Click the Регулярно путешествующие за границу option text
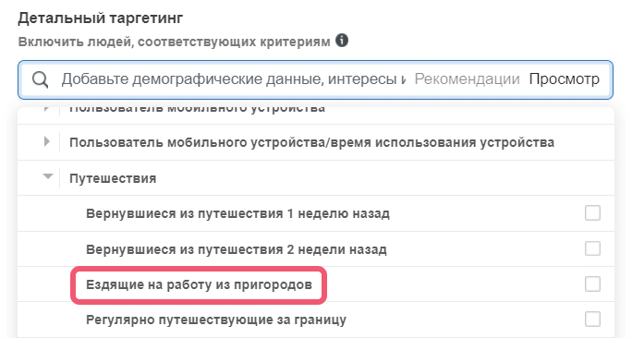This screenshot has height=338, width=632. point(216,320)
